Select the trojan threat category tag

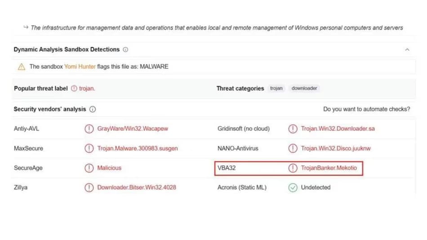(x=276, y=89)
